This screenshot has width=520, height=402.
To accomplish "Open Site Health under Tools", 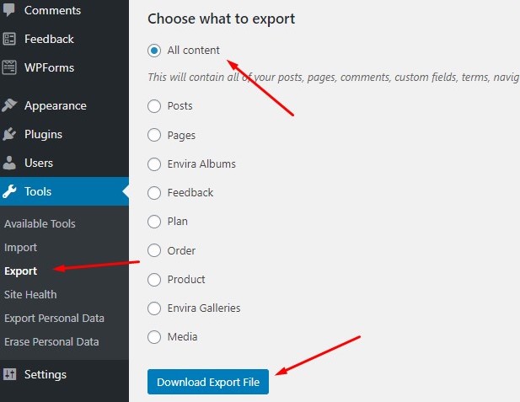I will [x=30, y=294].
